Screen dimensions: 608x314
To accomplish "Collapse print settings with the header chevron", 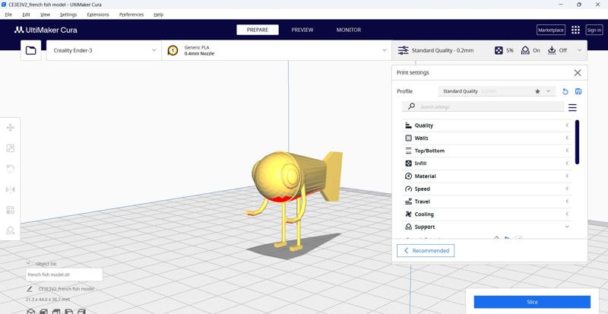I will tap(579, 50).
